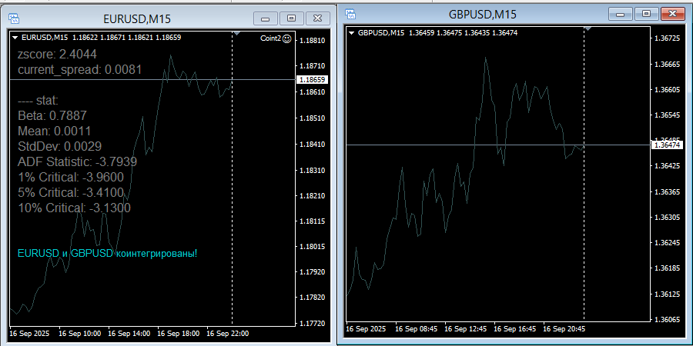The width and height of the screenshot is (693, 346).
Task: Click the Mean: 0.0011 value
Action: click(x=55, y=131)
